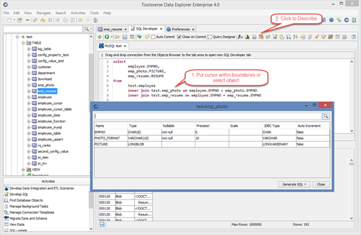Click the green plus add icon
The width and height of the screenshot is (361, 235).
[99, 37]
